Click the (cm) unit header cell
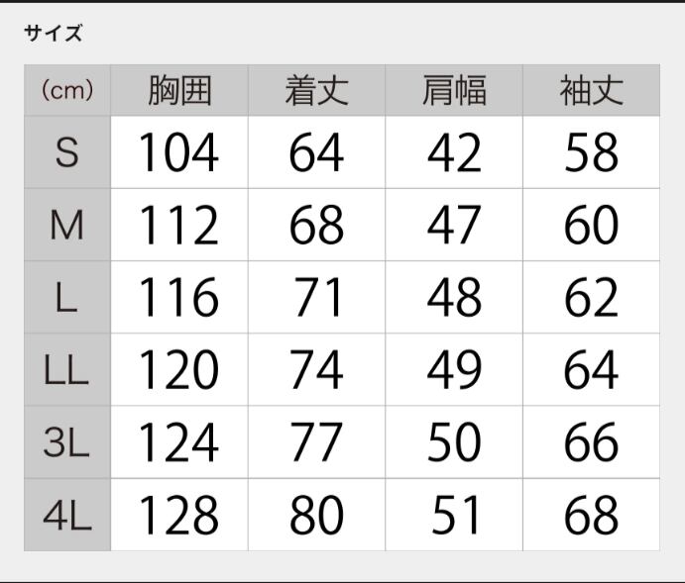The image size is (685, 583). [67, 91]
